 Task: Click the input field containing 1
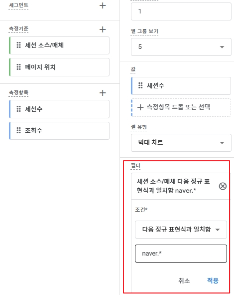[181, 11]
